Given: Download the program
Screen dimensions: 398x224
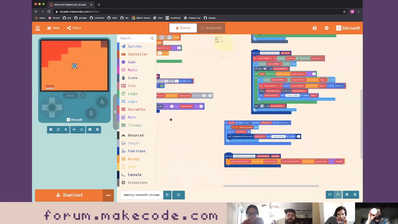Looking at the screenshot, I should click(69, 195).
